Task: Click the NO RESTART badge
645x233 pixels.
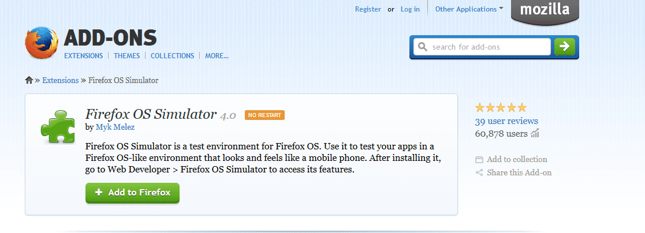Action: click(264, 115)
